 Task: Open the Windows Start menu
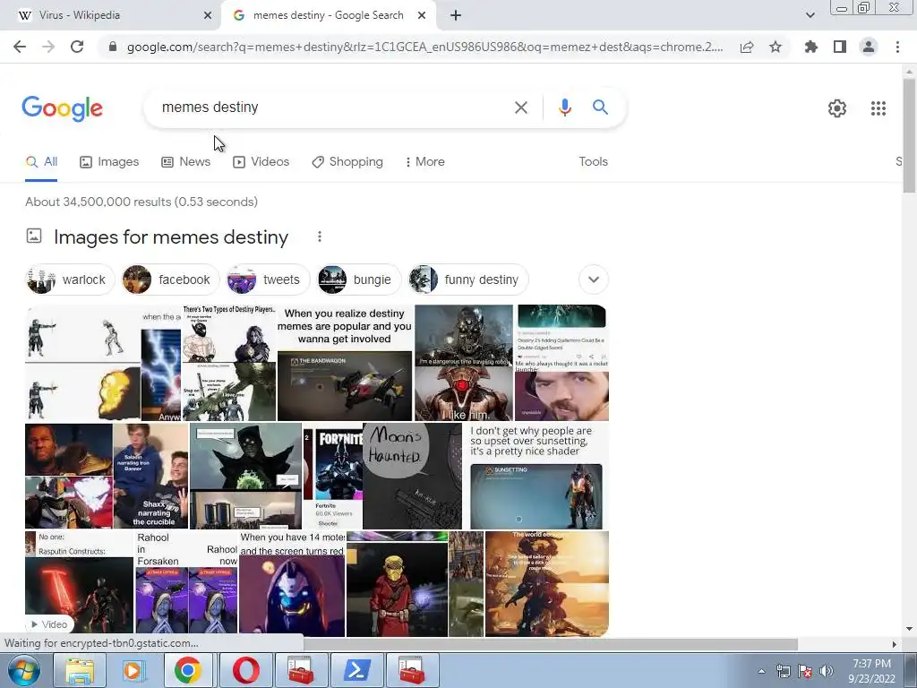23,670
